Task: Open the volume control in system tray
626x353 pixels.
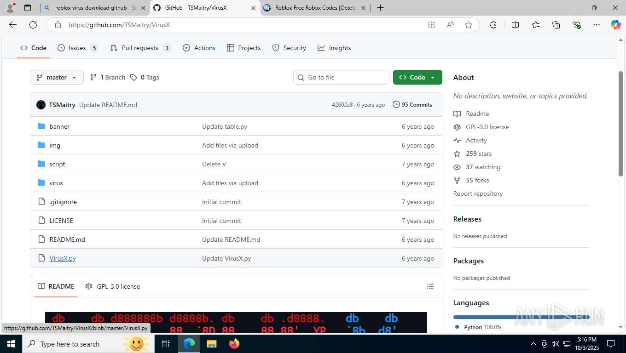Action: (x=555, y=344)
